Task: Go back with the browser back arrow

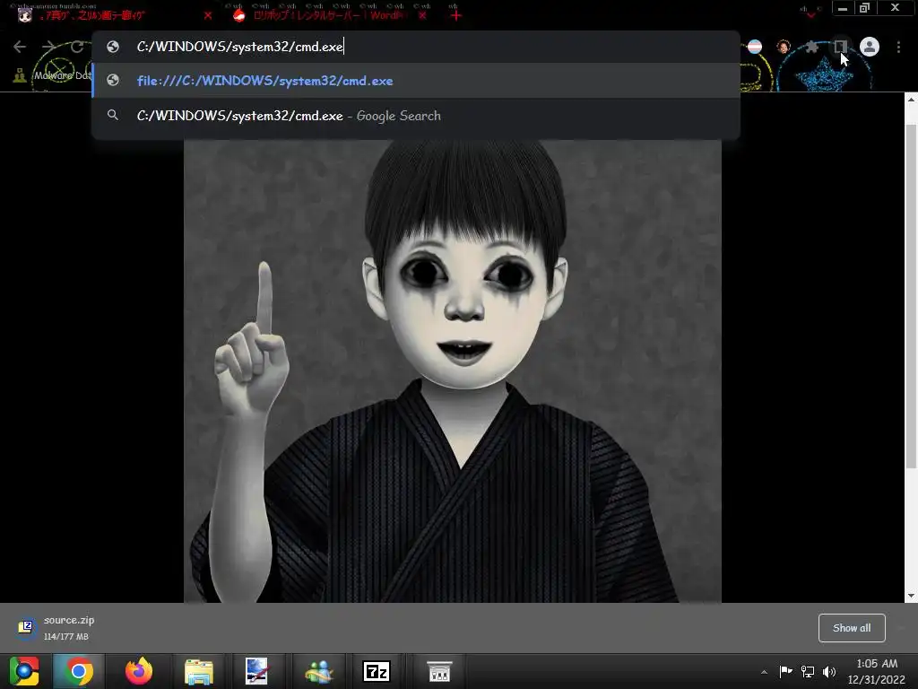Action: click(x=20, y=47)
